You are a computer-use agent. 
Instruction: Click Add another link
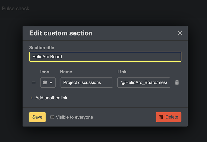pos(49,98)
